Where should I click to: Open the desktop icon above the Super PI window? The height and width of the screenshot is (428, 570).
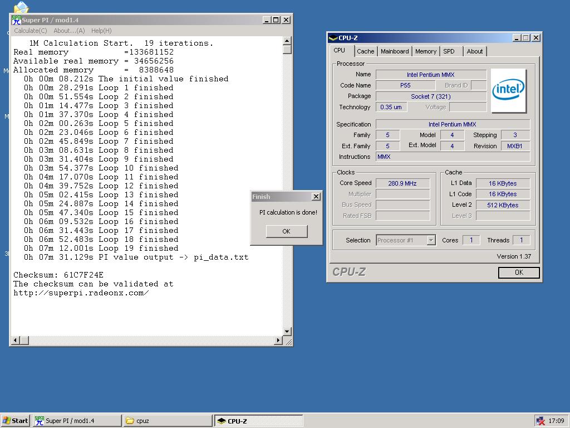[21, 7]
